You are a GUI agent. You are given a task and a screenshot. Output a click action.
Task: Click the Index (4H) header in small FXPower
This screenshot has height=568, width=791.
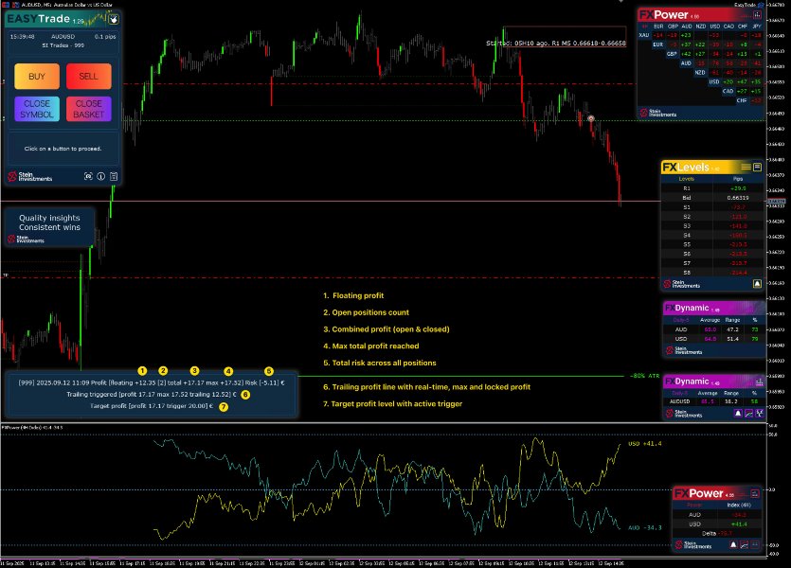point(739,505)
